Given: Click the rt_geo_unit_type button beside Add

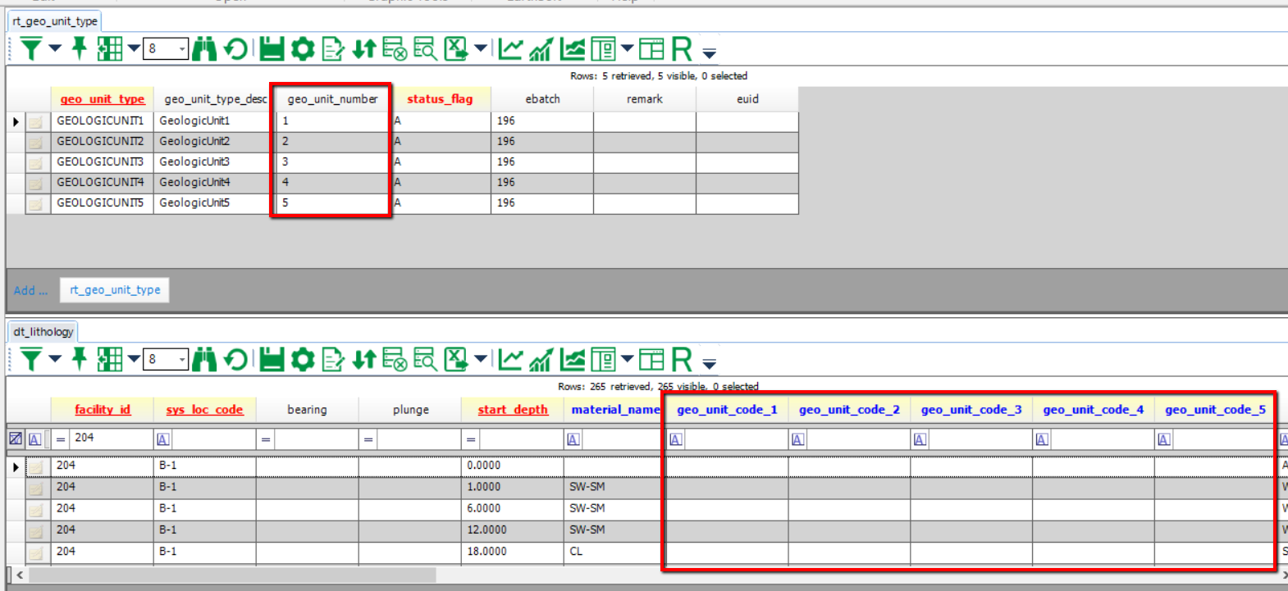Looking at the screenshot, I should pos(115,290).
